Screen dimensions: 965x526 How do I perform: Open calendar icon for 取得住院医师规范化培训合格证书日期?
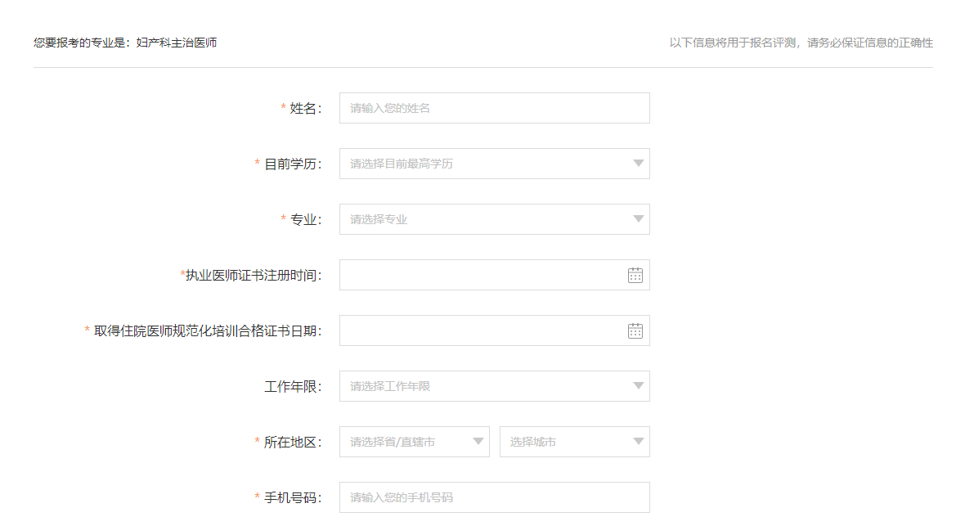pos(635,330)
